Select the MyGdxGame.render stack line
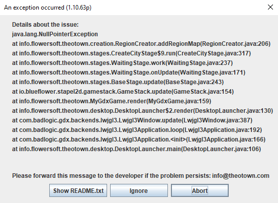The height and width of the screenshot is (203, 278). (x=112, y=101)
